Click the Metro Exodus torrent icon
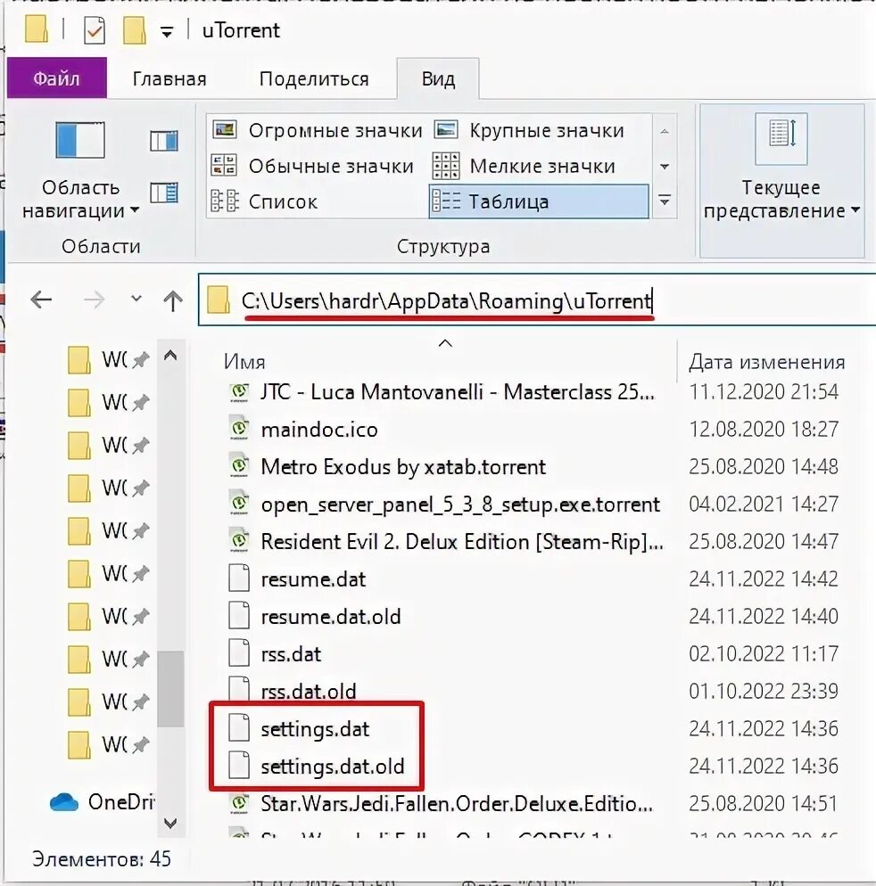Screen dimensions: 876x886 point(239,466)
